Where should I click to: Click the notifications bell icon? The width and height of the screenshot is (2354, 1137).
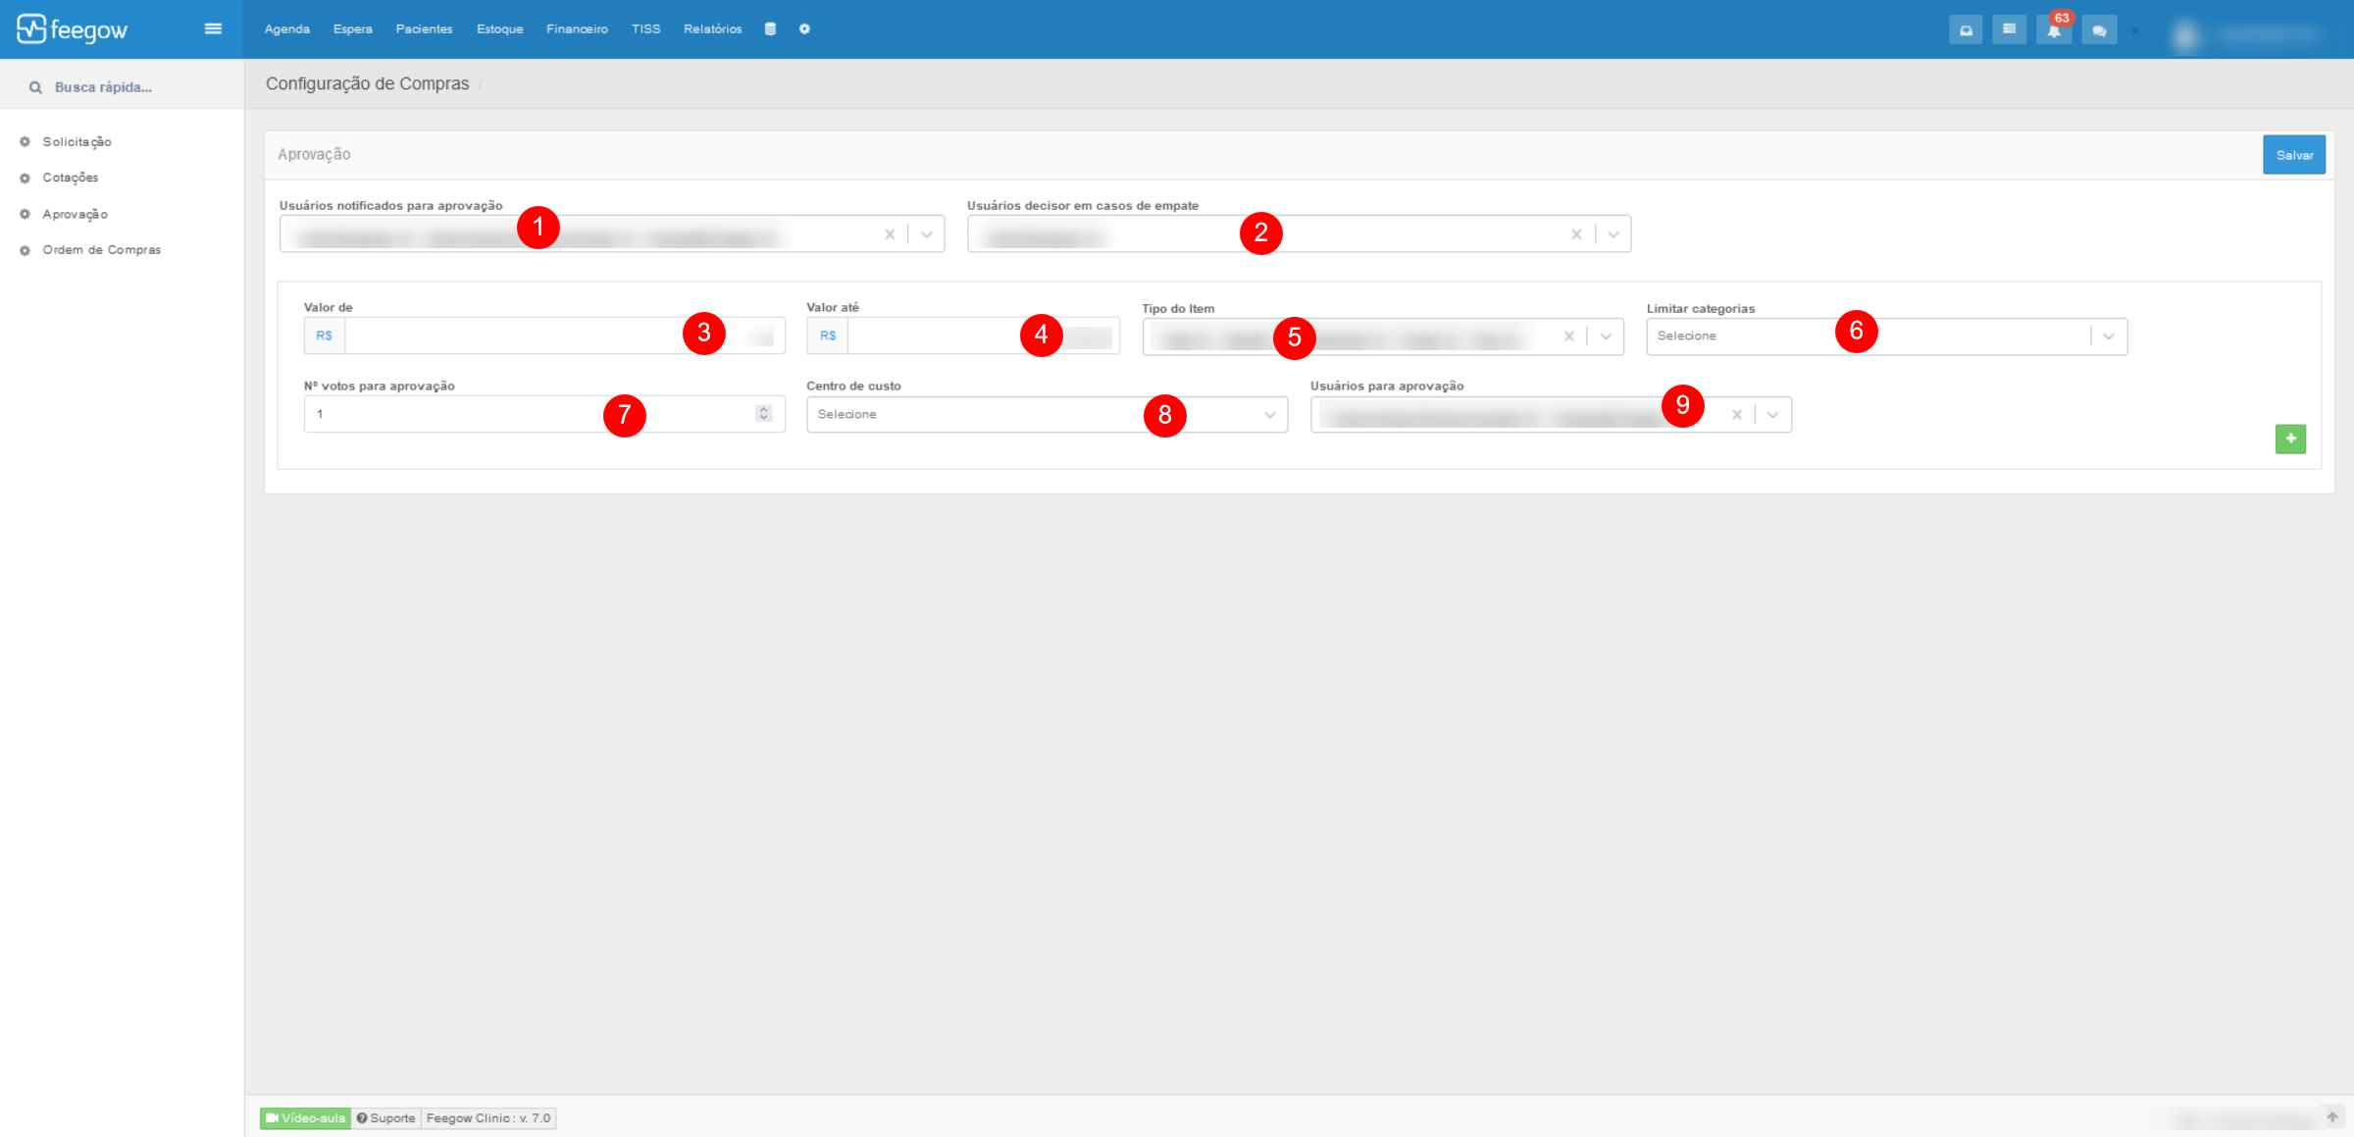tap(2053, 30)
